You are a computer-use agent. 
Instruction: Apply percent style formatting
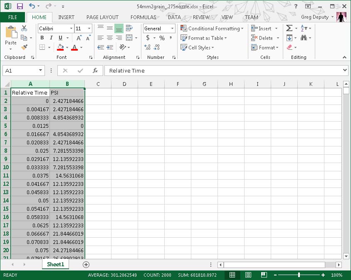coord(162,38)
